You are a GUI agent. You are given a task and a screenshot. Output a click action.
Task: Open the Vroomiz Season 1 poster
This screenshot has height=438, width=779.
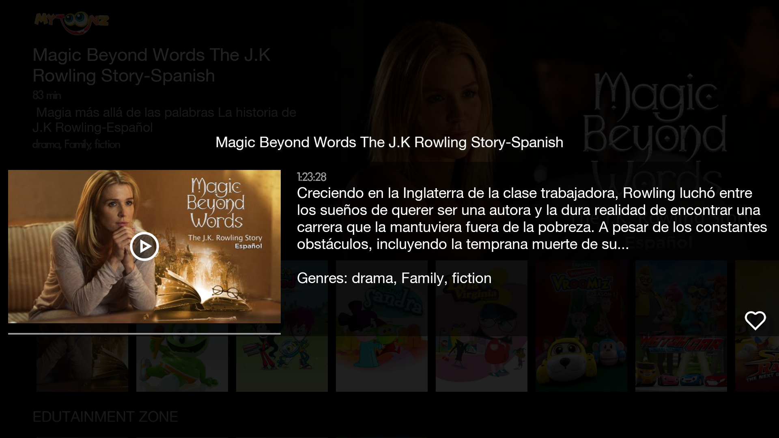pyautogui.click(x=581, y=326)
